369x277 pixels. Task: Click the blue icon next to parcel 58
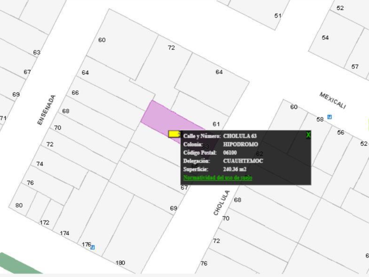tap(329, 117)
